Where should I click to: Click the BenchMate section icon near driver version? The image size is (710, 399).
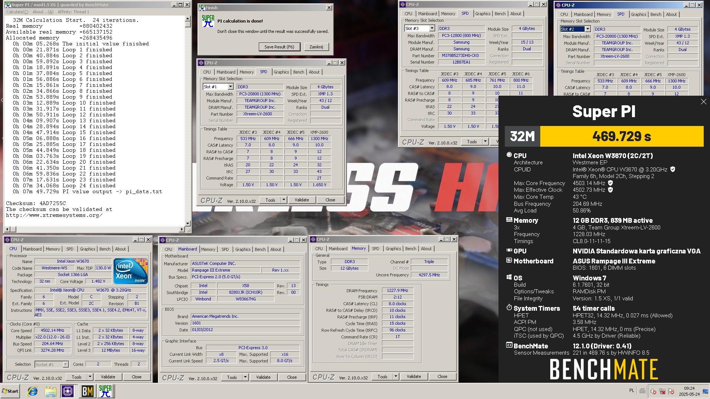click(509, 345)
